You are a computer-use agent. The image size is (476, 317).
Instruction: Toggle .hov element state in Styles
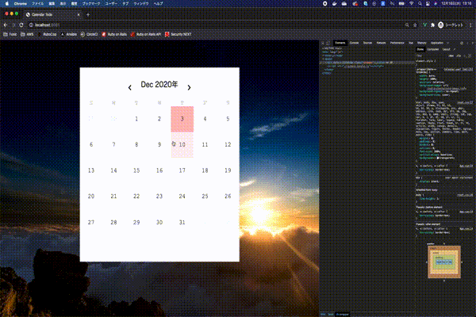coord(451,55)
